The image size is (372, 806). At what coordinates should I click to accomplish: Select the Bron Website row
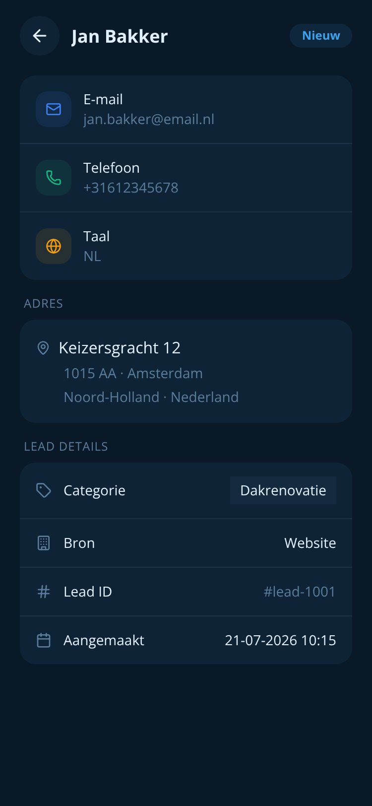(x=186, y=543)
